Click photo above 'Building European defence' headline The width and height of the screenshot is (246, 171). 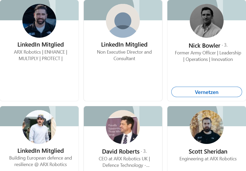coord(39,127)
